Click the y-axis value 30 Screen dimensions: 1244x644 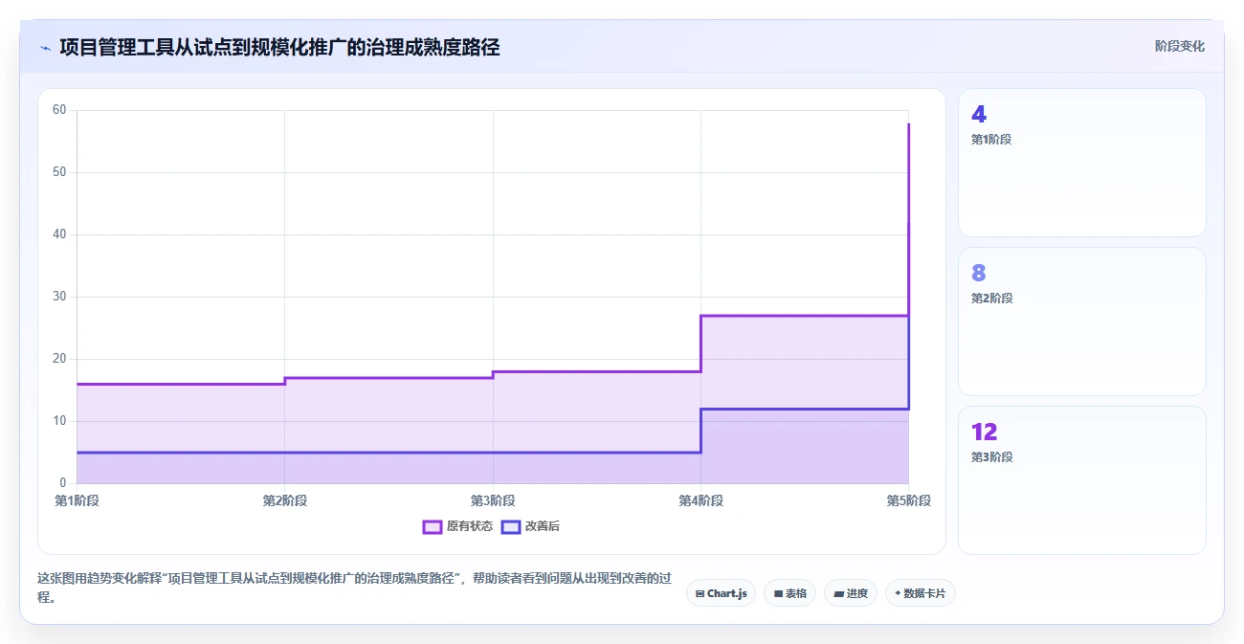coord(59,297)
